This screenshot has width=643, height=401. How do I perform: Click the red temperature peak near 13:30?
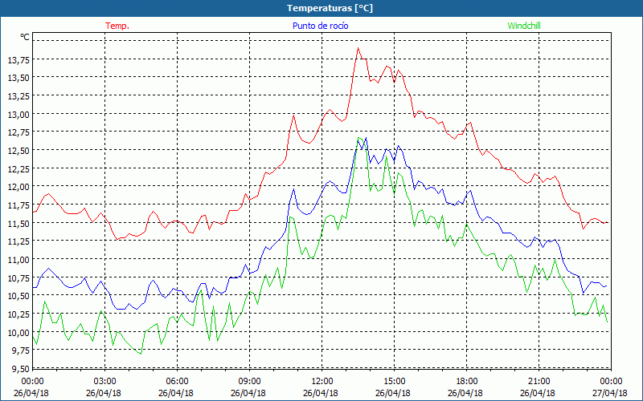(x=358, y=48)
